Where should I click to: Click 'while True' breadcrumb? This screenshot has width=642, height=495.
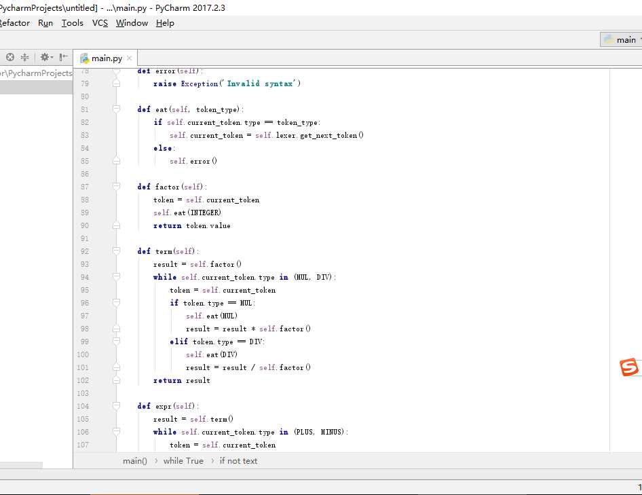point(183,461)
